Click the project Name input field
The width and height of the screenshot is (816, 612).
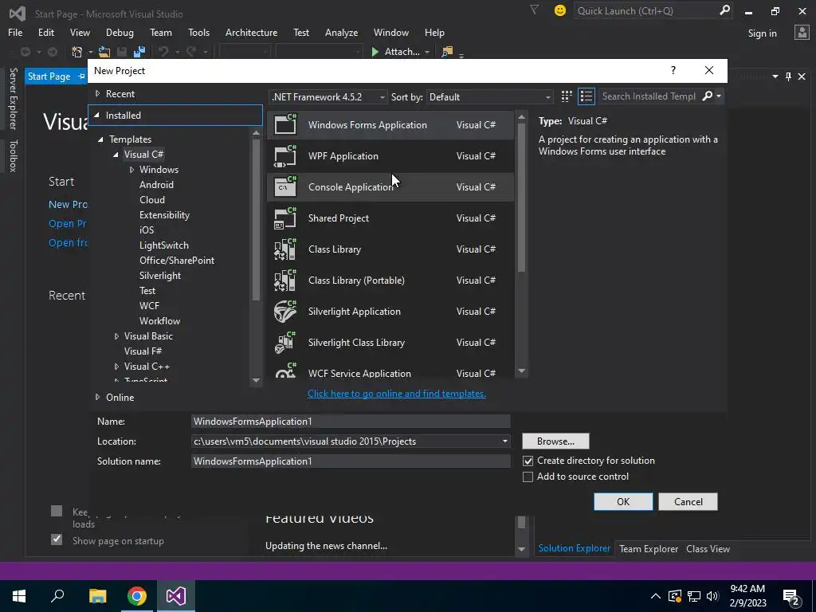pos(351,422)
